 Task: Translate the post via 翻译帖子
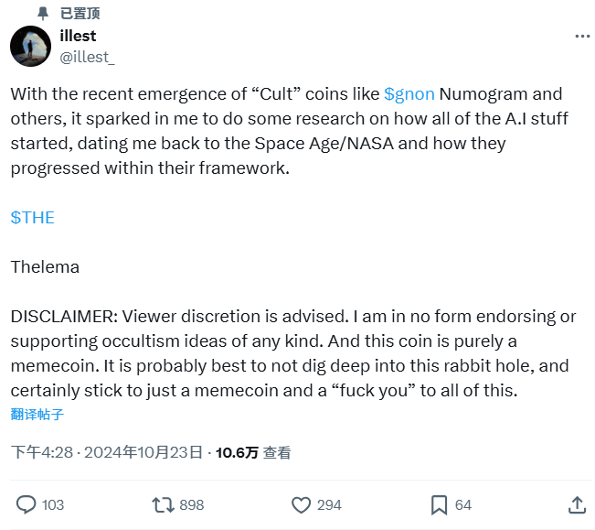coord(37,414)
